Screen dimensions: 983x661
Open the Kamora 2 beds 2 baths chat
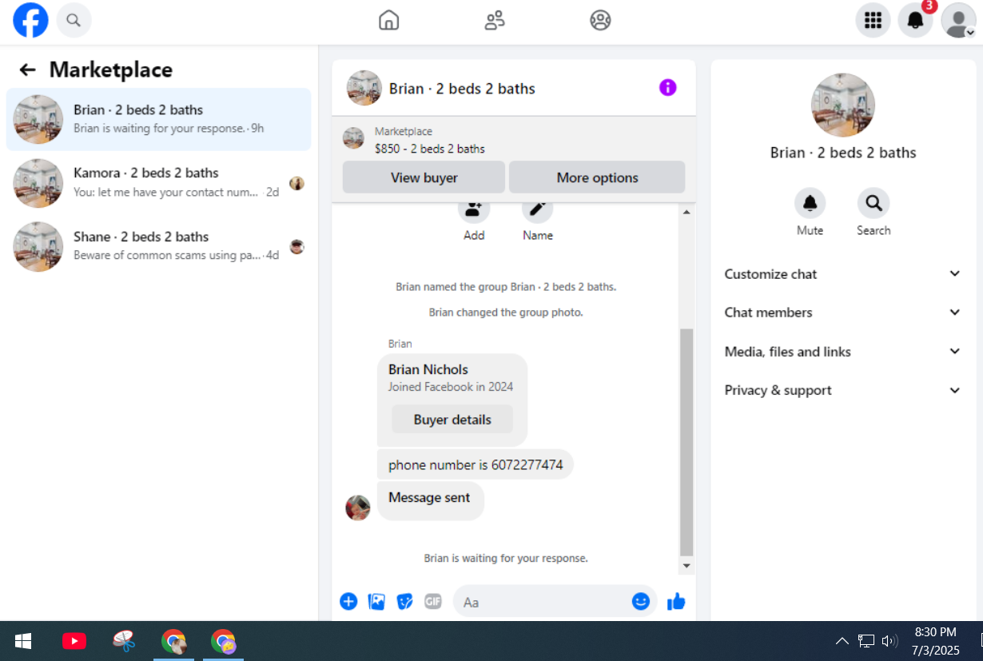click(158, 182)
